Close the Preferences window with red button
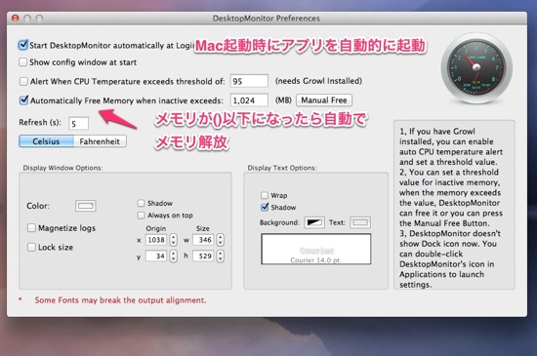 coord(16,19)
